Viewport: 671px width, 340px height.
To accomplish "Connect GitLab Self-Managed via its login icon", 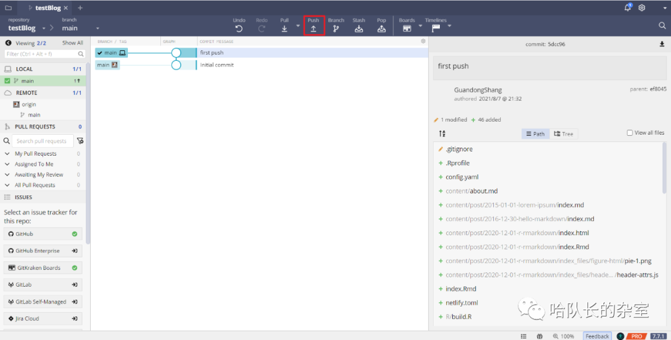I will click(75, 302).
